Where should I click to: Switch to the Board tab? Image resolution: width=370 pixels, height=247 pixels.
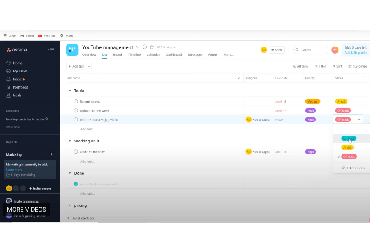tap(118, 54)
